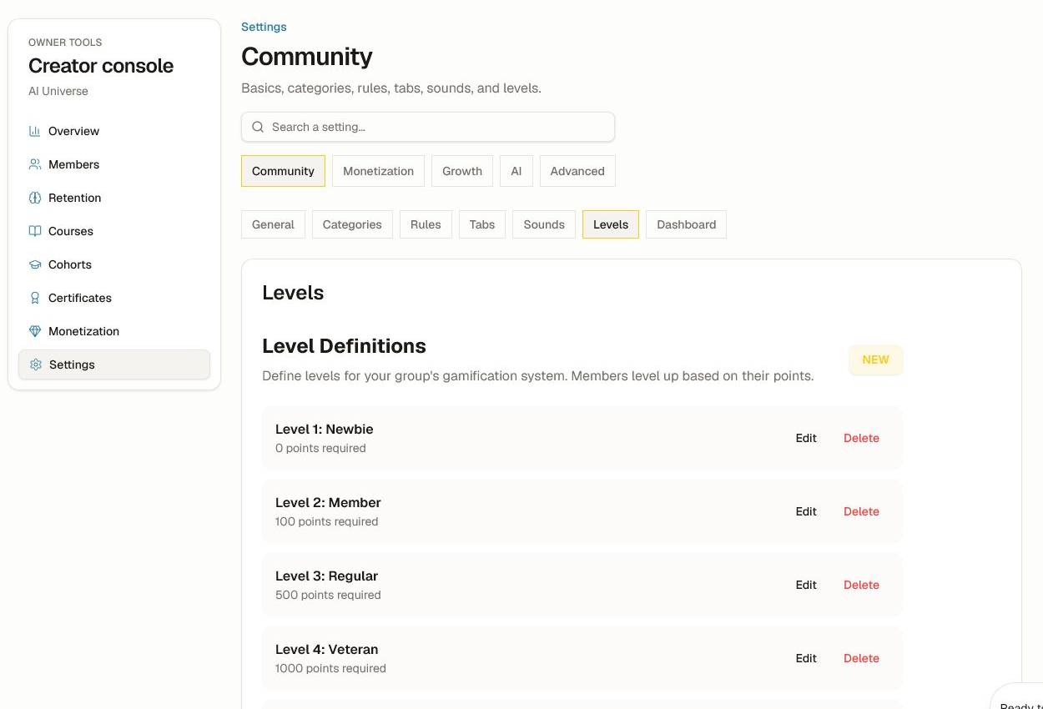The width and height of the screenshot is (1043, 709).
Task: Delete Level 4: Veteran
Action: point(861,658)
